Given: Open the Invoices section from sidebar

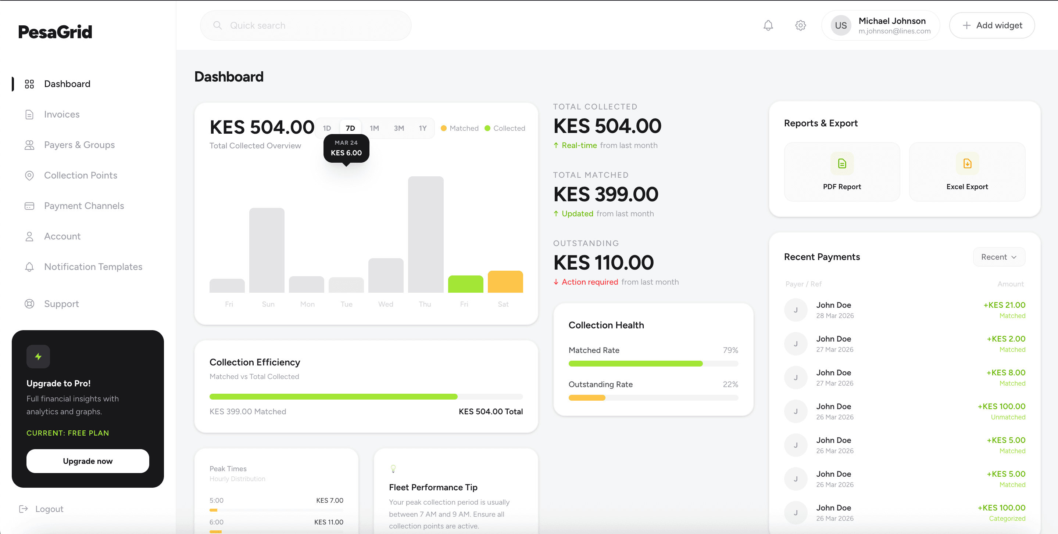Looking at the screenshot, I should 62,114.
